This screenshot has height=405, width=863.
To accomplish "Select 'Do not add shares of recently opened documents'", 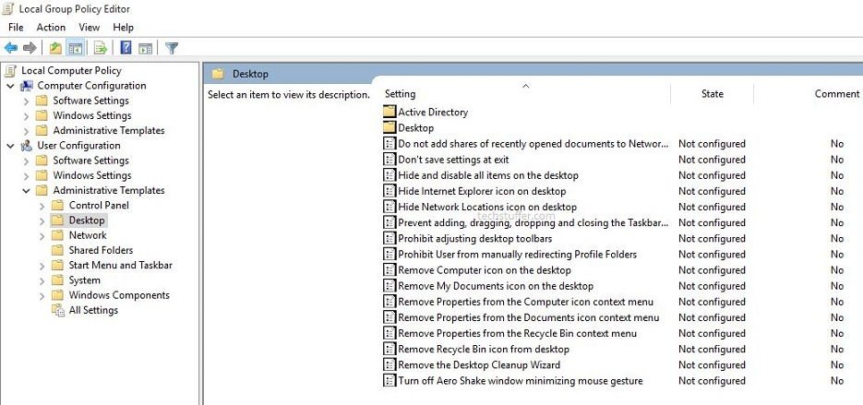I will tap(533, 144).
